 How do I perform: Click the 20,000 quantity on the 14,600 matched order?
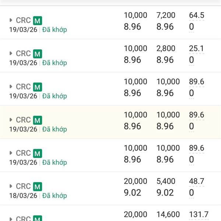[136, 214]
